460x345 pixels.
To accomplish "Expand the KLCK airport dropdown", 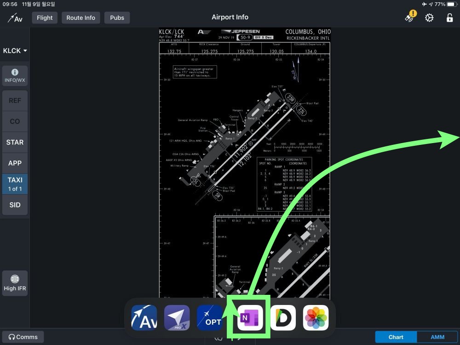I will coord(15,51).
